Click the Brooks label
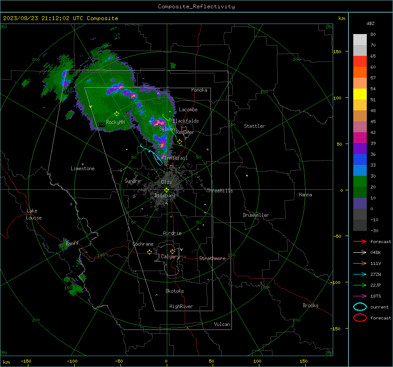 pyautogui.click(x=310, y=305)
